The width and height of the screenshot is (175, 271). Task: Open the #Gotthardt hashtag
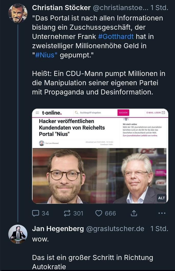tap(116, 36)
